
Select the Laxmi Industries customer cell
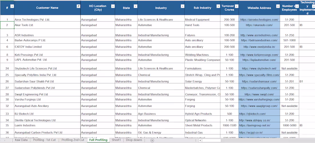tap(47, 125)
